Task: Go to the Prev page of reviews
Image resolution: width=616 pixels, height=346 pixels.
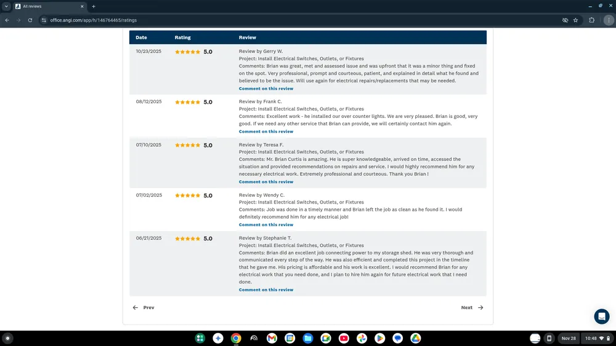Action: pyautogui.click(x=144, y=307)
